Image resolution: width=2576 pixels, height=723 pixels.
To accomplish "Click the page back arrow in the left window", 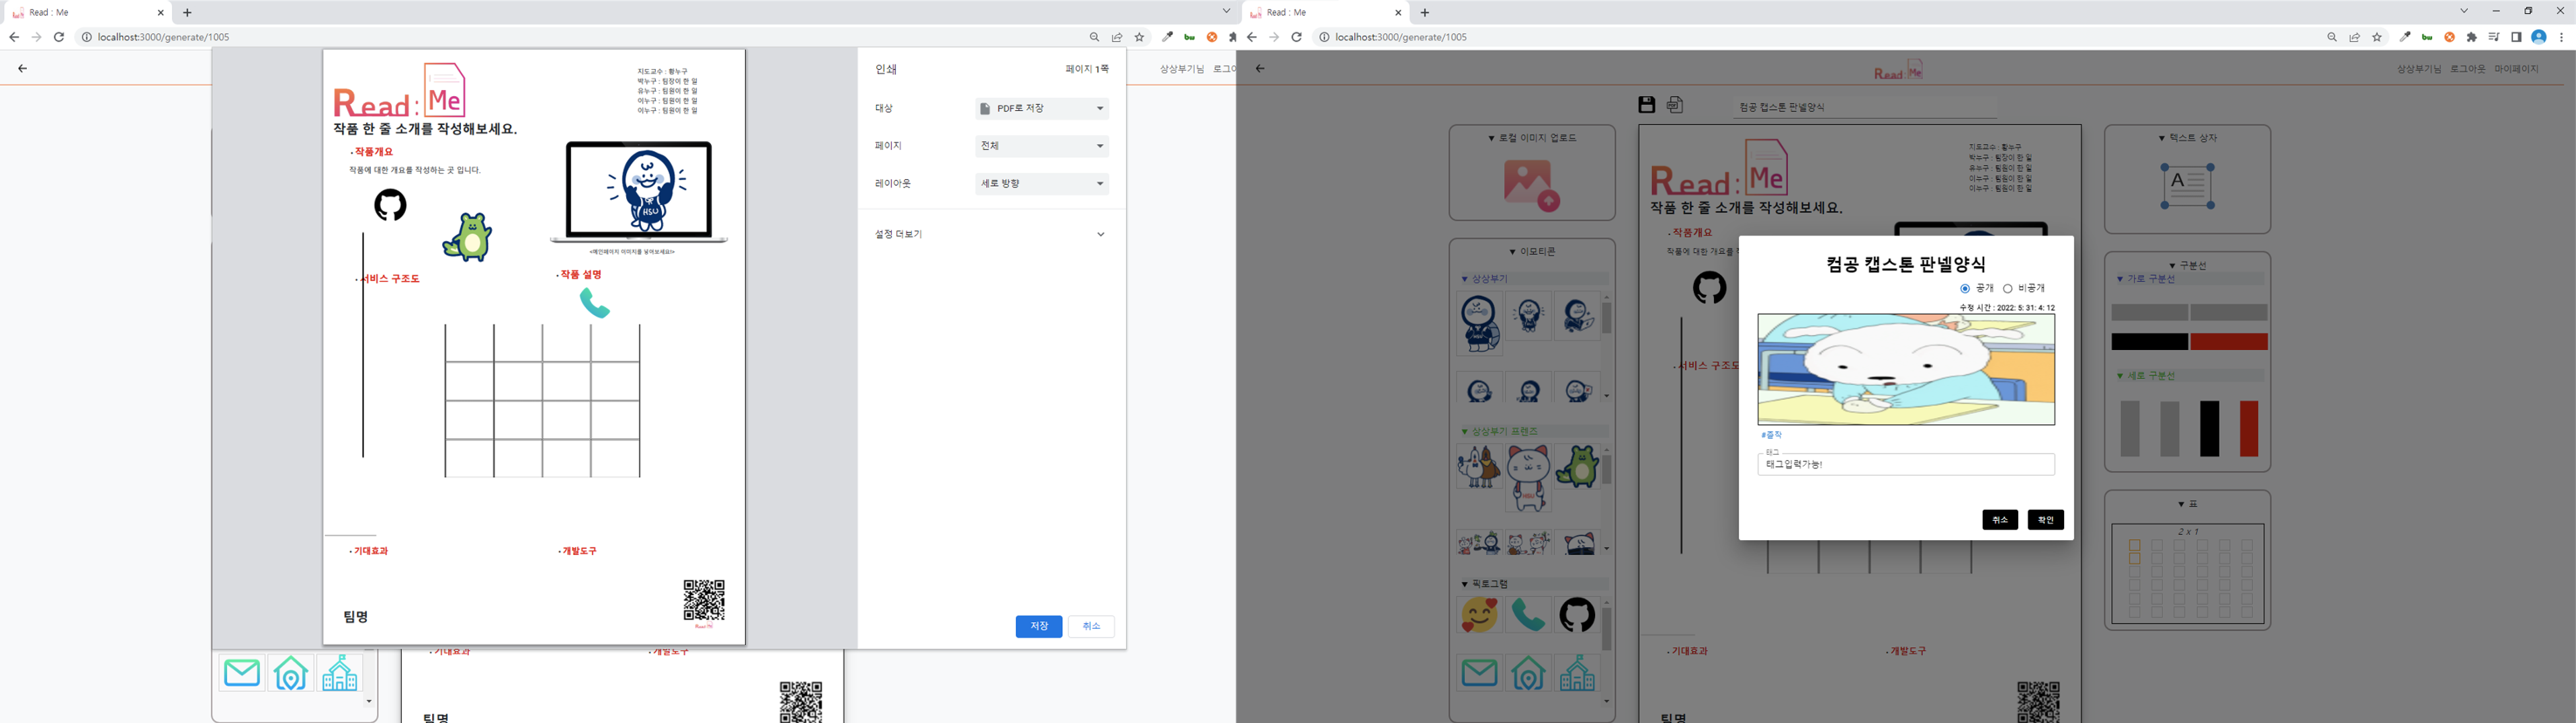I will [x=22, y=69].
